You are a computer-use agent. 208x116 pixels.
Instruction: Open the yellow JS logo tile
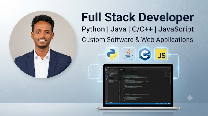tap(161, 54)
